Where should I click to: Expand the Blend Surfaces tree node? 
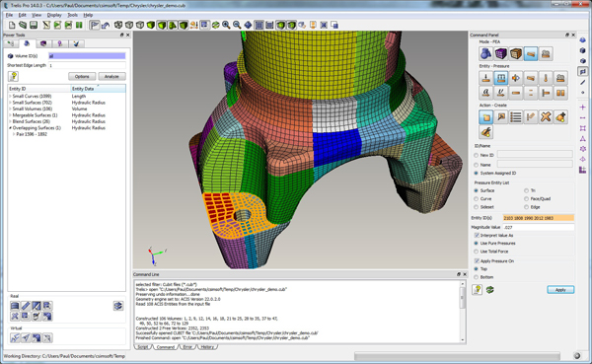click(x=10, y=121)
